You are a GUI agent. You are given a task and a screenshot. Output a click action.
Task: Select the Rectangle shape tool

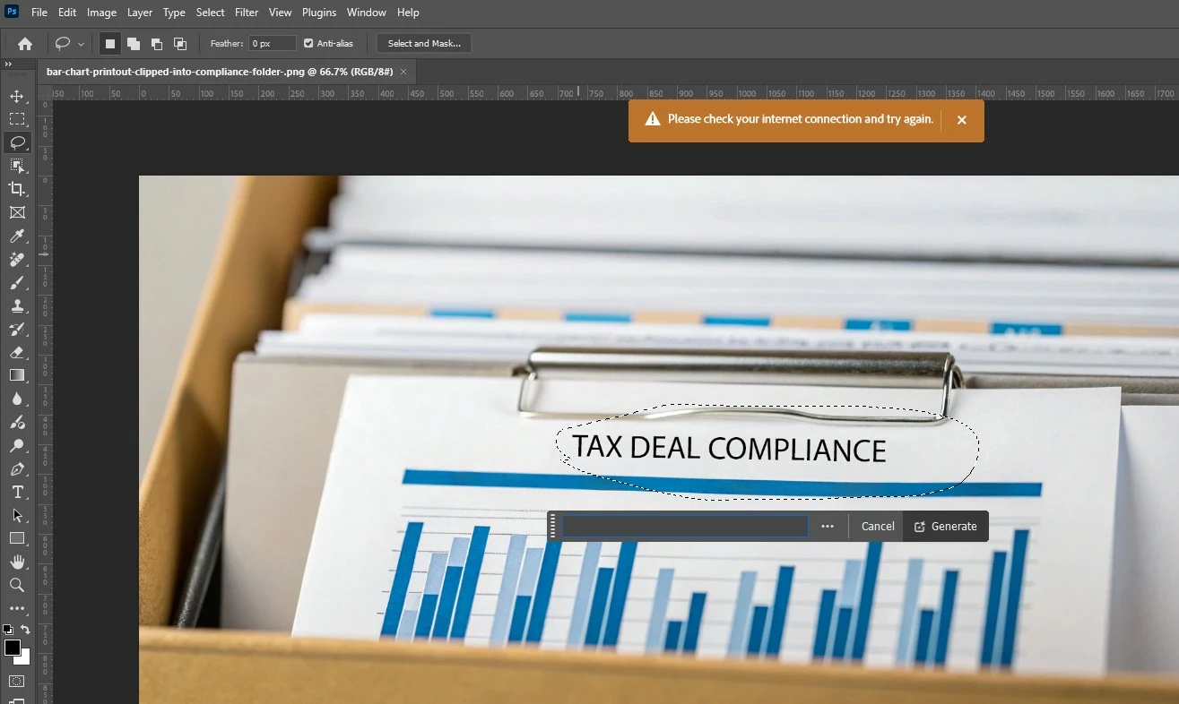[x=17, y=538]
